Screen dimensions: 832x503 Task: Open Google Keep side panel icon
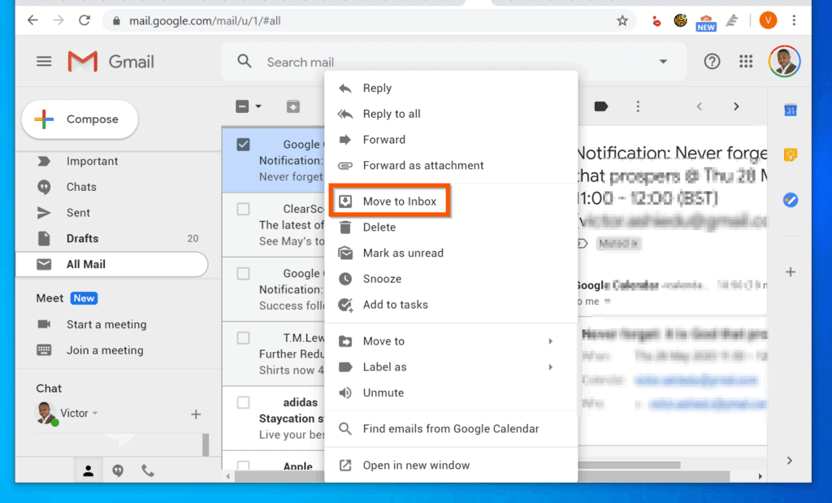(790, 155)
